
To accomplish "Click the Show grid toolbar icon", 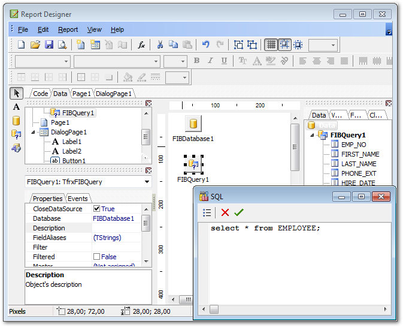I will click(271, 45).
